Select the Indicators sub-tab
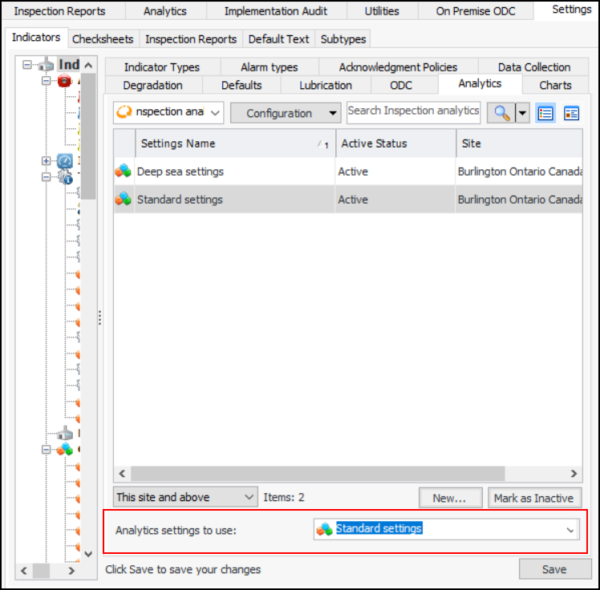 [36, 38]
